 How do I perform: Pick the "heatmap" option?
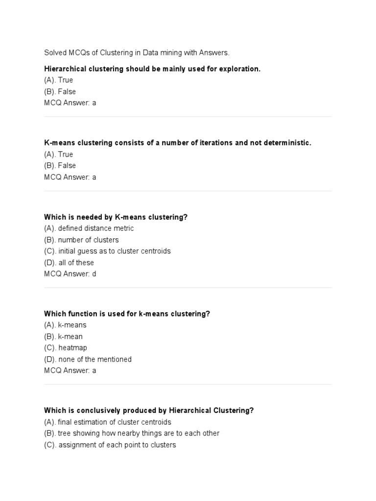(66, 348)
